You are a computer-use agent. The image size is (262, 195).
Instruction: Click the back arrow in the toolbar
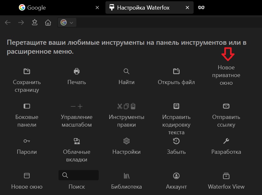(x=8, y=22)
